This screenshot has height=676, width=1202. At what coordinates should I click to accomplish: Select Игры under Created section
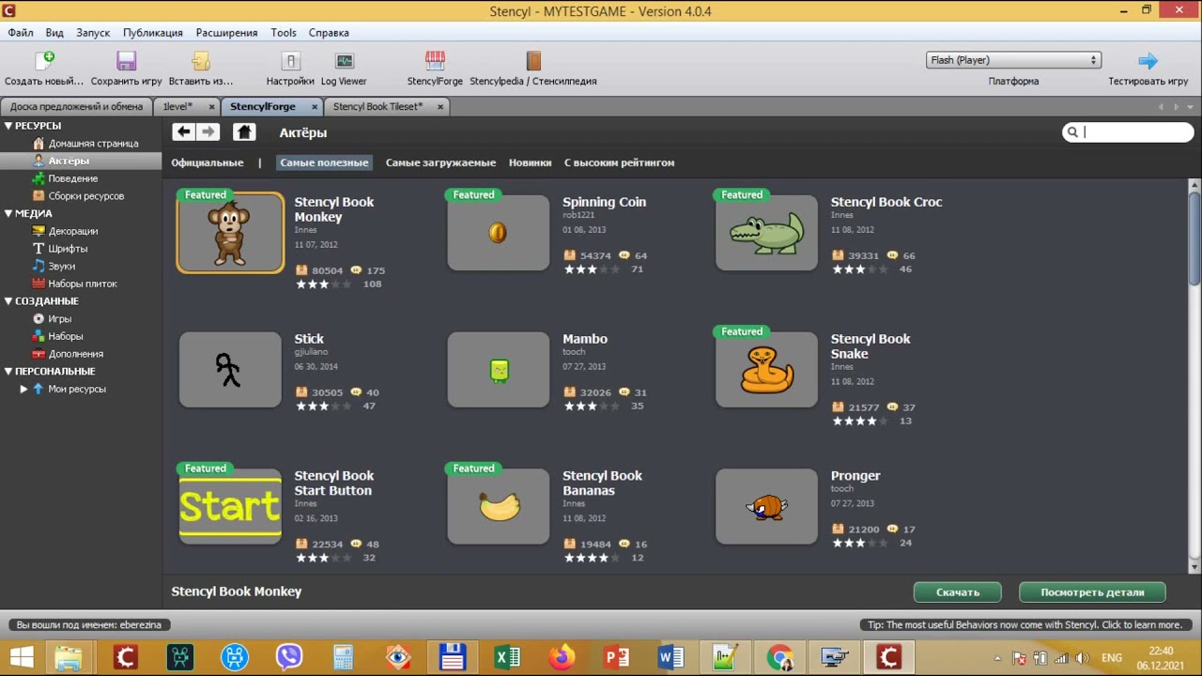pyautogui.click(x=59, y=318)
